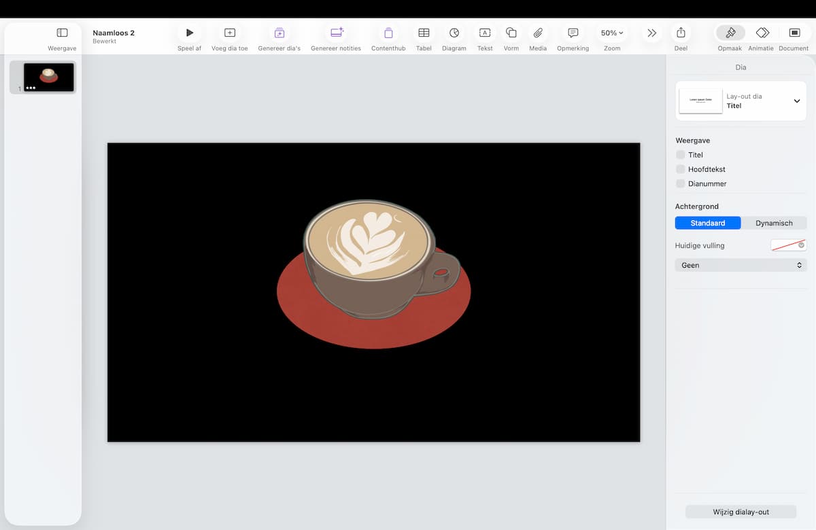Open the Contenthub
Image resolution: width=816 pixels, height=530 pixels.
(x=388, y=33)
